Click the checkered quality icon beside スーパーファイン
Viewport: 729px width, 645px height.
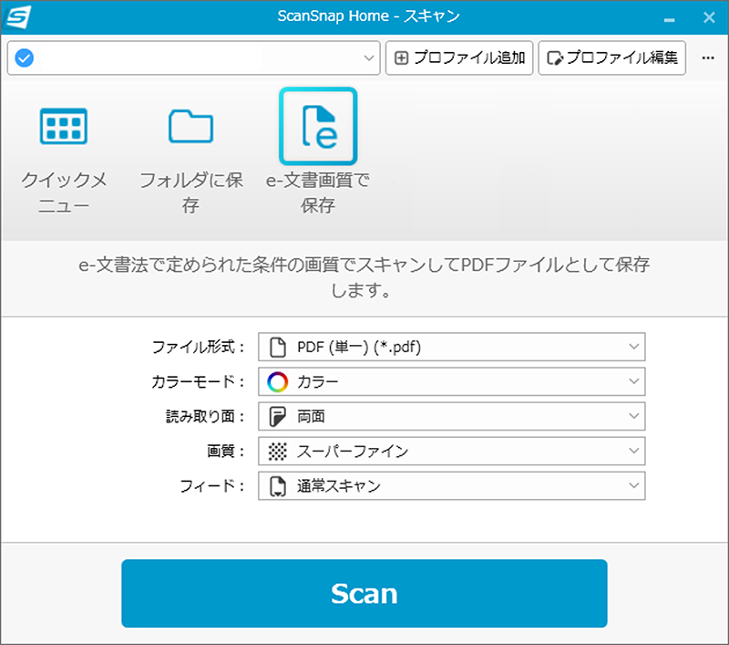click(278, 451)
